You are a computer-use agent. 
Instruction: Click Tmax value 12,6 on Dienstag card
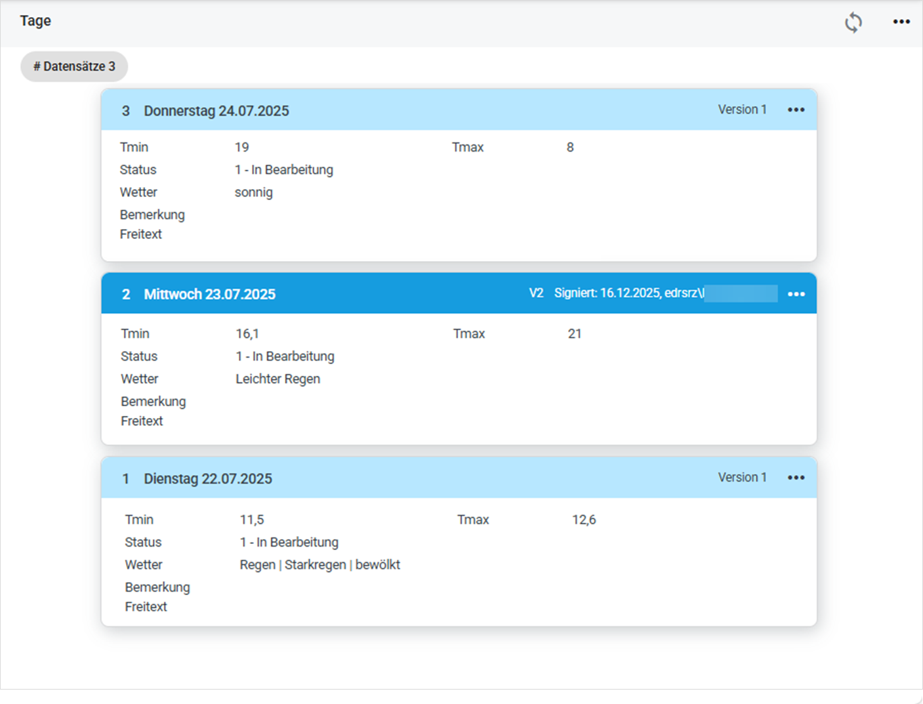coord(584,520)
